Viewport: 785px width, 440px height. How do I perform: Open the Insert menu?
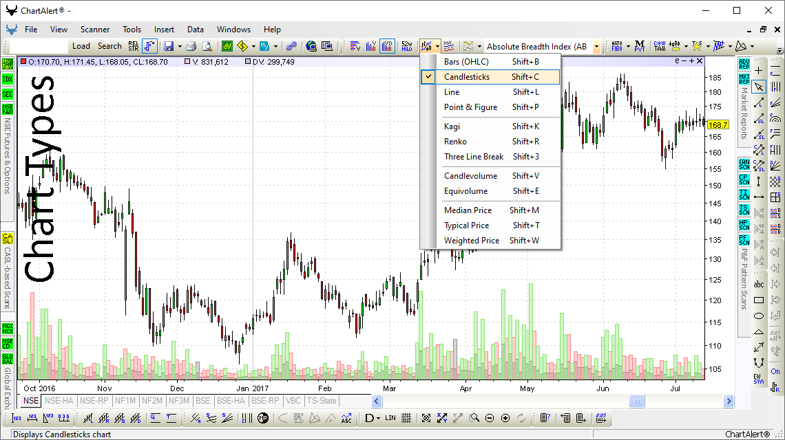[164, 30]
